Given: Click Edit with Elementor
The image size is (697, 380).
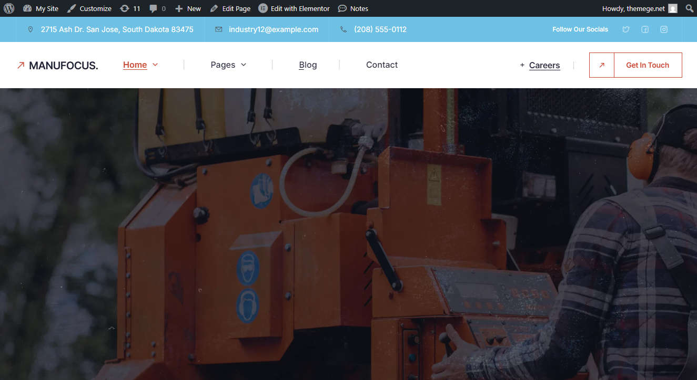Looking at the screenshot, I should point(294,8).
